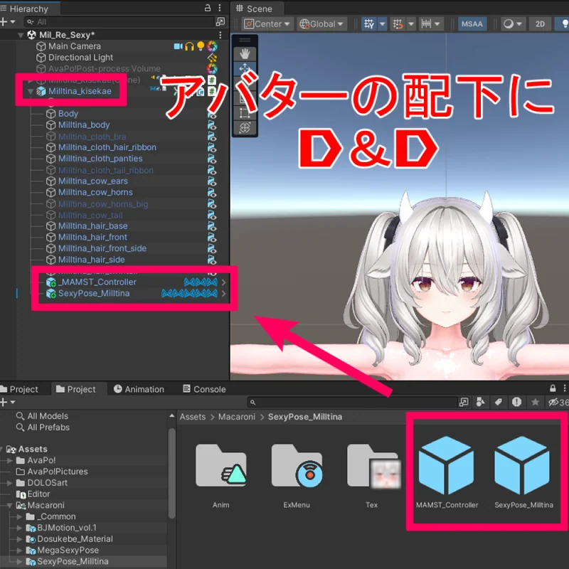Click the Main Camera audio listener headphone icon

[x=189, y=46]
